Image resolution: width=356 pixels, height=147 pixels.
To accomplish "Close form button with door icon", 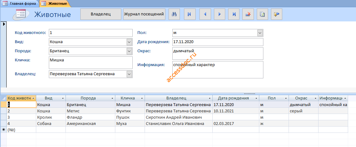I will [x=277, y=14].
